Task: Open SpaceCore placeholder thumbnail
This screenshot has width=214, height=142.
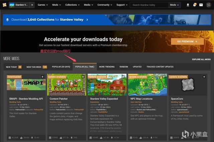Action: (188, 85)
